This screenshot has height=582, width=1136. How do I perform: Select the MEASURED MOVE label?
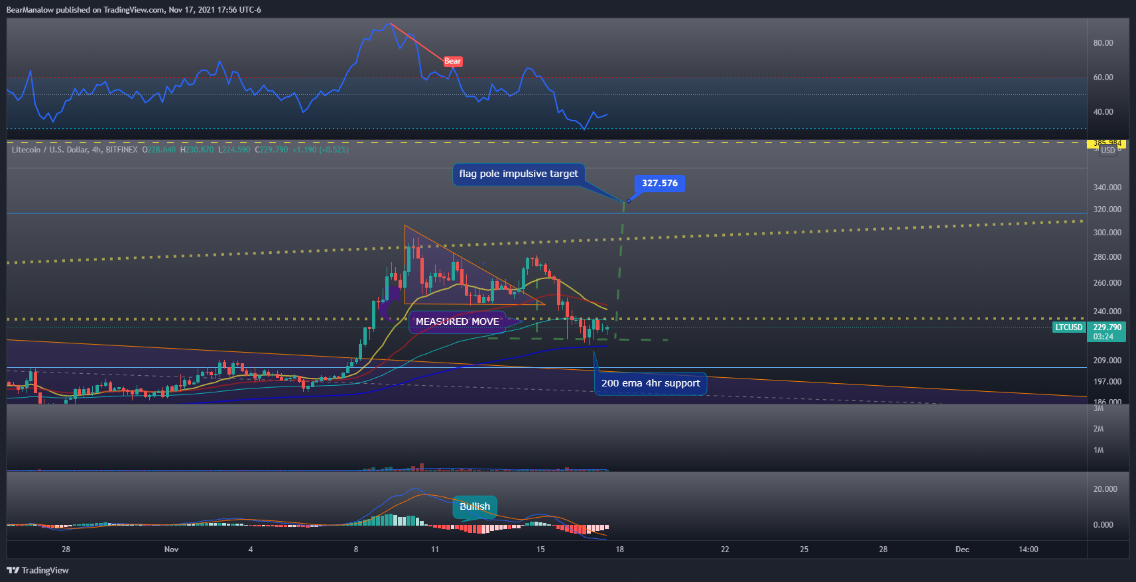click(x=457, y=321)
